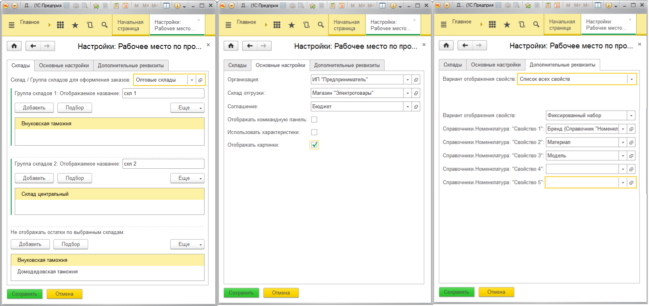649x306 pixels.
Task: Click the empty Свойство 4 input field
Action: coord(582,169)
